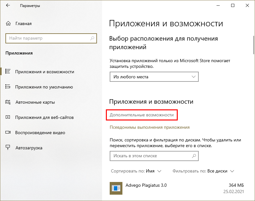Click the Приложения и возможности list icon
The height and width of the screenshot is (201, 255).
pyautogui.click(x=8, y=72)
